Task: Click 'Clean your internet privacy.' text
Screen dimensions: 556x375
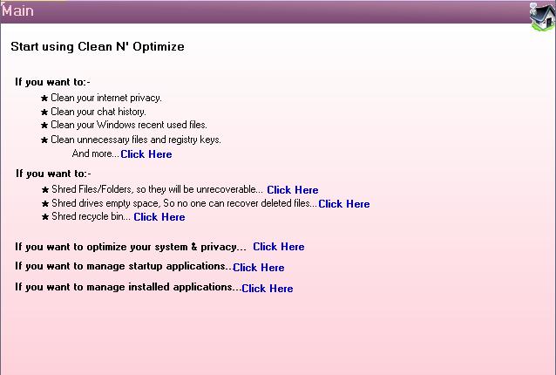Action: tap(106, 98)
